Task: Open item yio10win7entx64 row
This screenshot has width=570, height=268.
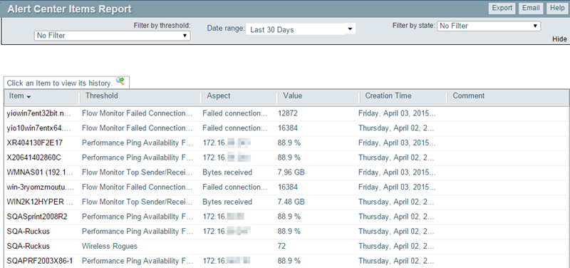Action: 287,128
